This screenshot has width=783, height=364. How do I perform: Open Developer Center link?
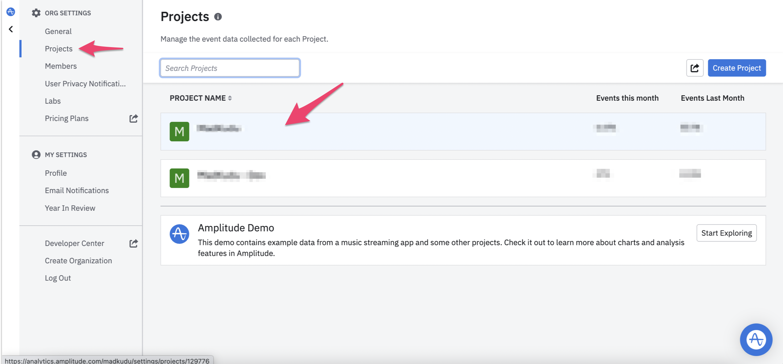click(75, 243)
